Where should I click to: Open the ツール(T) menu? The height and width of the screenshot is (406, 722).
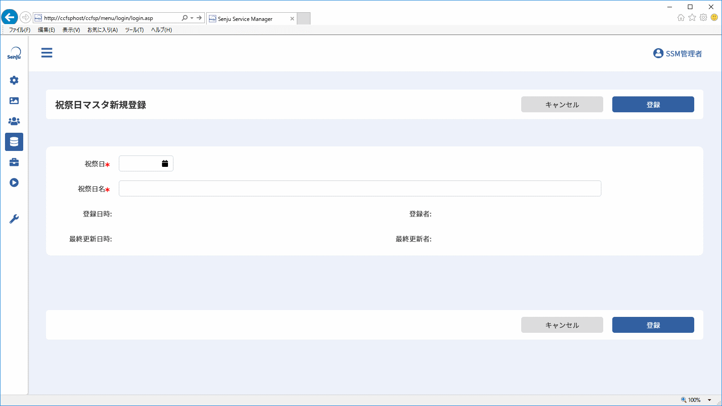point(134,30)
